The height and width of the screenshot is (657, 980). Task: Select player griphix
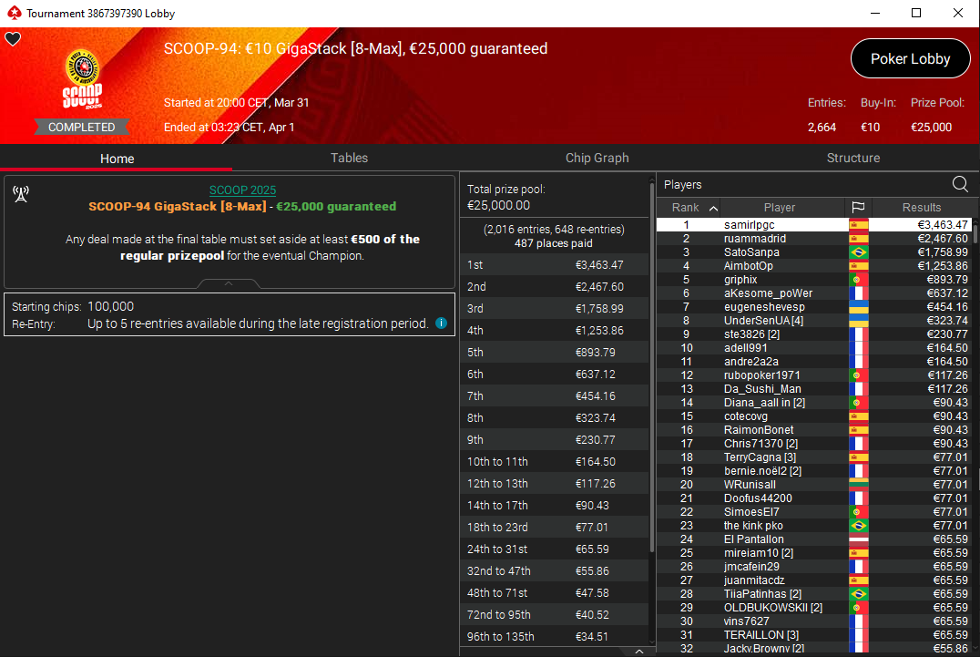(x=813, y=280)
